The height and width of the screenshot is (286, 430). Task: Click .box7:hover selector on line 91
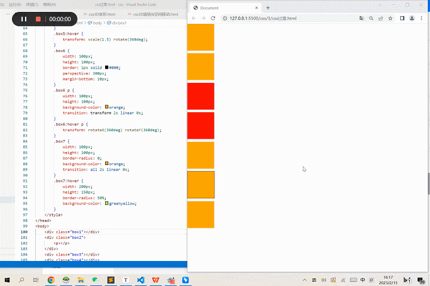[68, 181]
